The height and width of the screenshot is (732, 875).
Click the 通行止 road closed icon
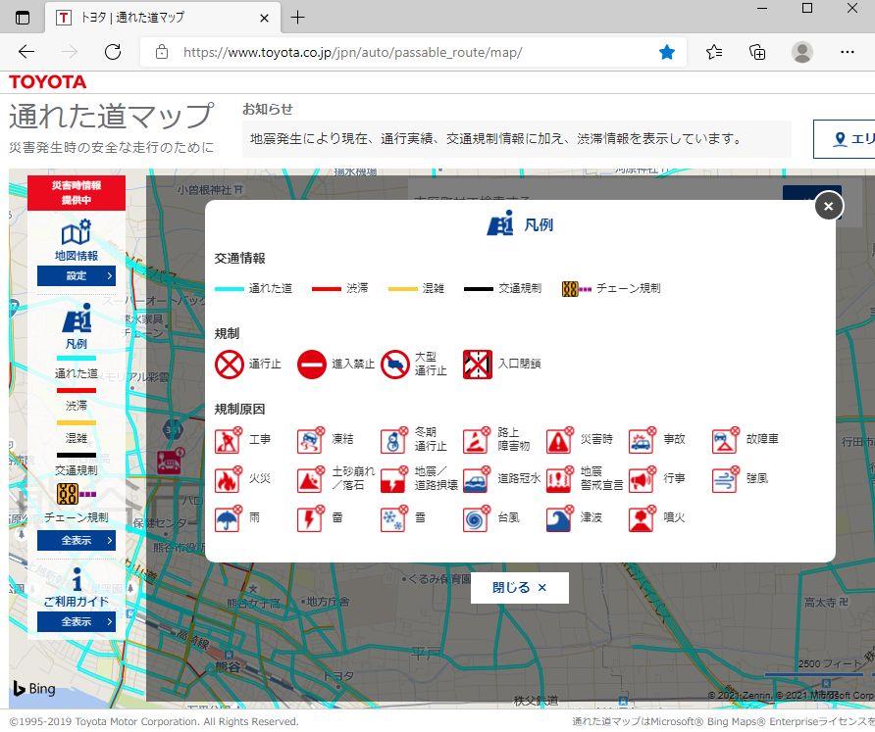(x=230, y=365)
